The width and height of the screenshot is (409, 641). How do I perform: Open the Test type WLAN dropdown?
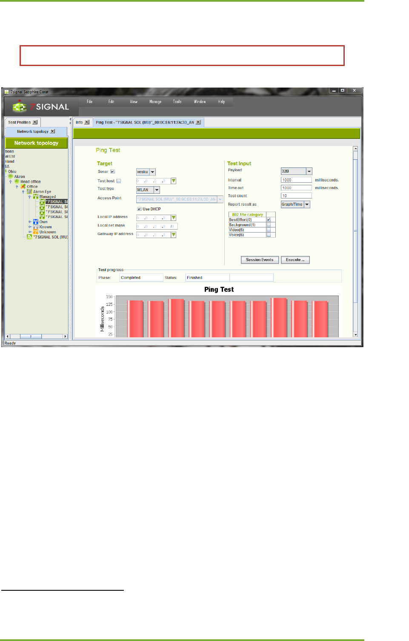point(157,190)
